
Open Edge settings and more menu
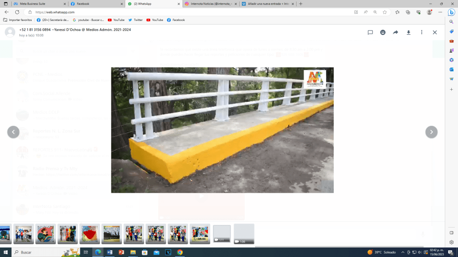(440, 12)
